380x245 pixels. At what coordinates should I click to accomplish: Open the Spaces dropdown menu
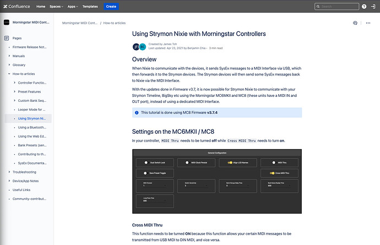pyautogui.click(x=56, y=7)
